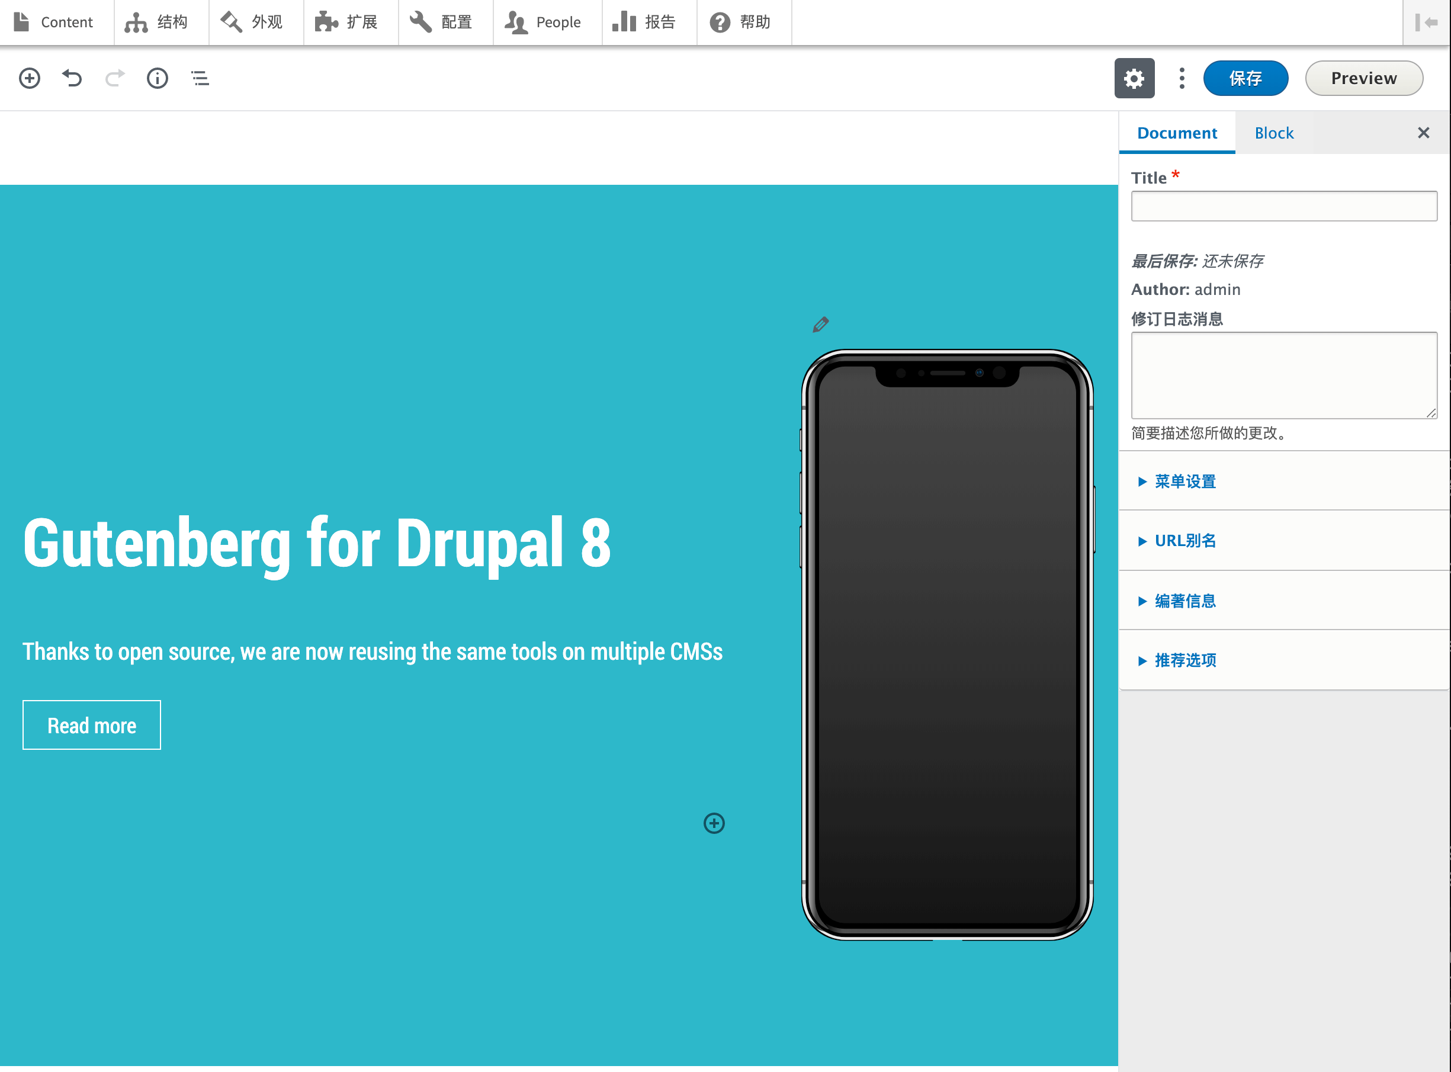Click the 'Author: admin' text

pos(1185,290)
